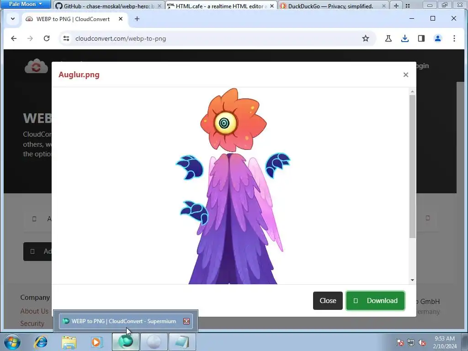This screenshot has height=351, width=468.
Task: Download the converted Auglur.png file
Action: click(376, 301)
